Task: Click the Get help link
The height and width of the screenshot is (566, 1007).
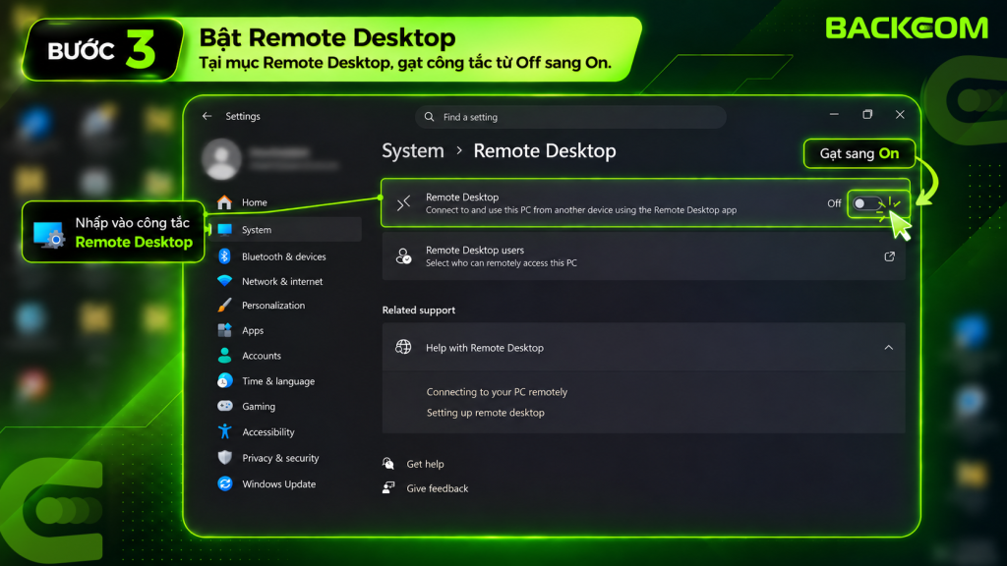Action: tap(425, 464)
